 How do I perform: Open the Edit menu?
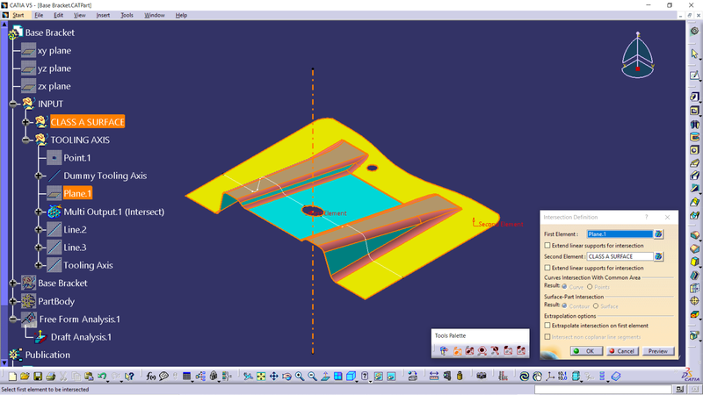click(58, 15)
